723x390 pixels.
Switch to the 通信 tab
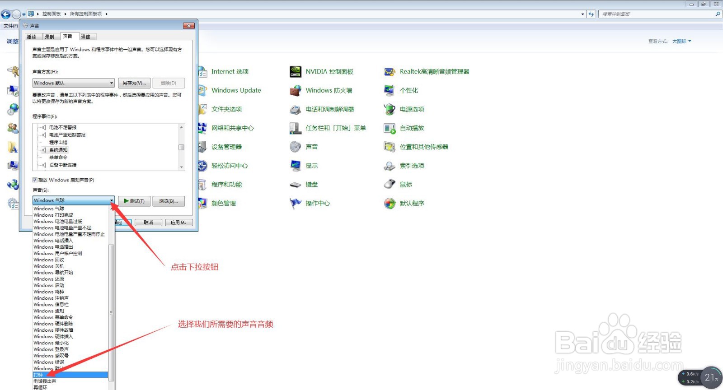pos(87,37)
